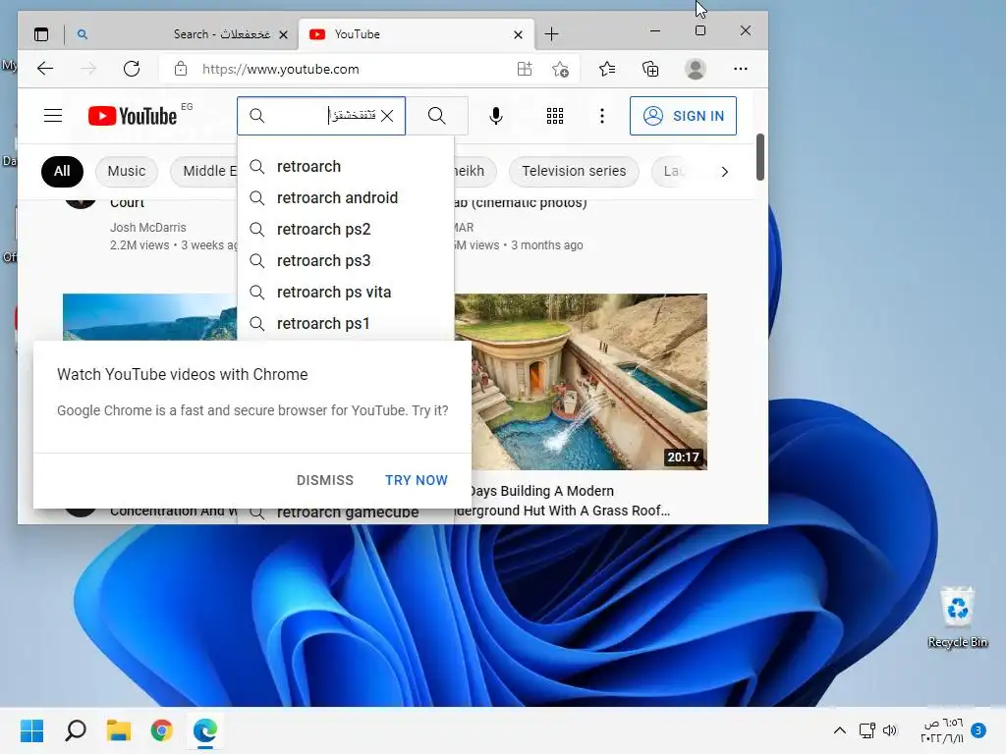This screenshot has height=754, width=1006.
Task: Open the Edge profile avatar
Action: (x=696, y=69)
